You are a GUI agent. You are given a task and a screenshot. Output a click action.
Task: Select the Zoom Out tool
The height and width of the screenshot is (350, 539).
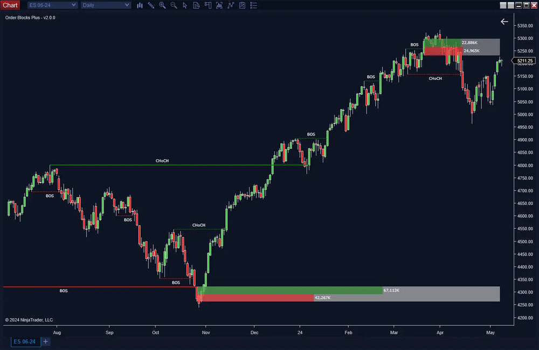coord(174,5)
